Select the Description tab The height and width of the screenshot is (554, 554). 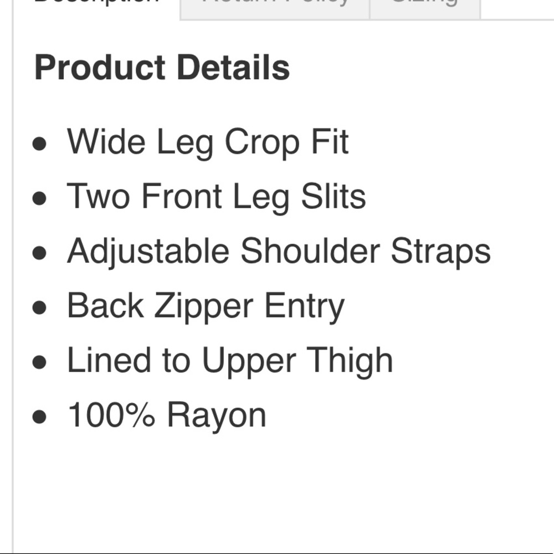[96, 4]
